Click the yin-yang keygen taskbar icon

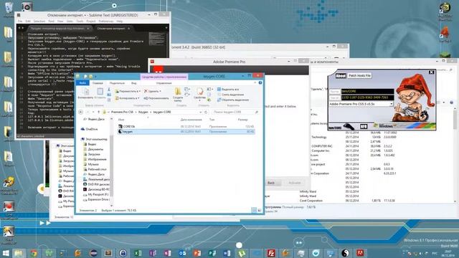click(x=346, y=253)
